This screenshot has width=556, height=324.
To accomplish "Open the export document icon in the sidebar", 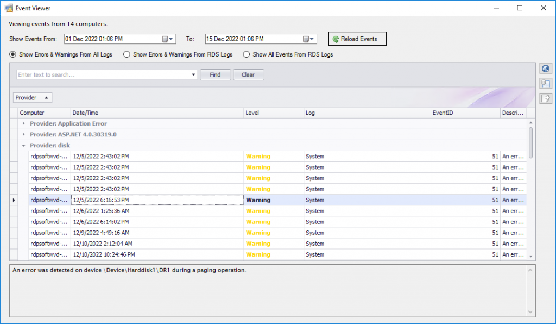I will click(546, 98).
